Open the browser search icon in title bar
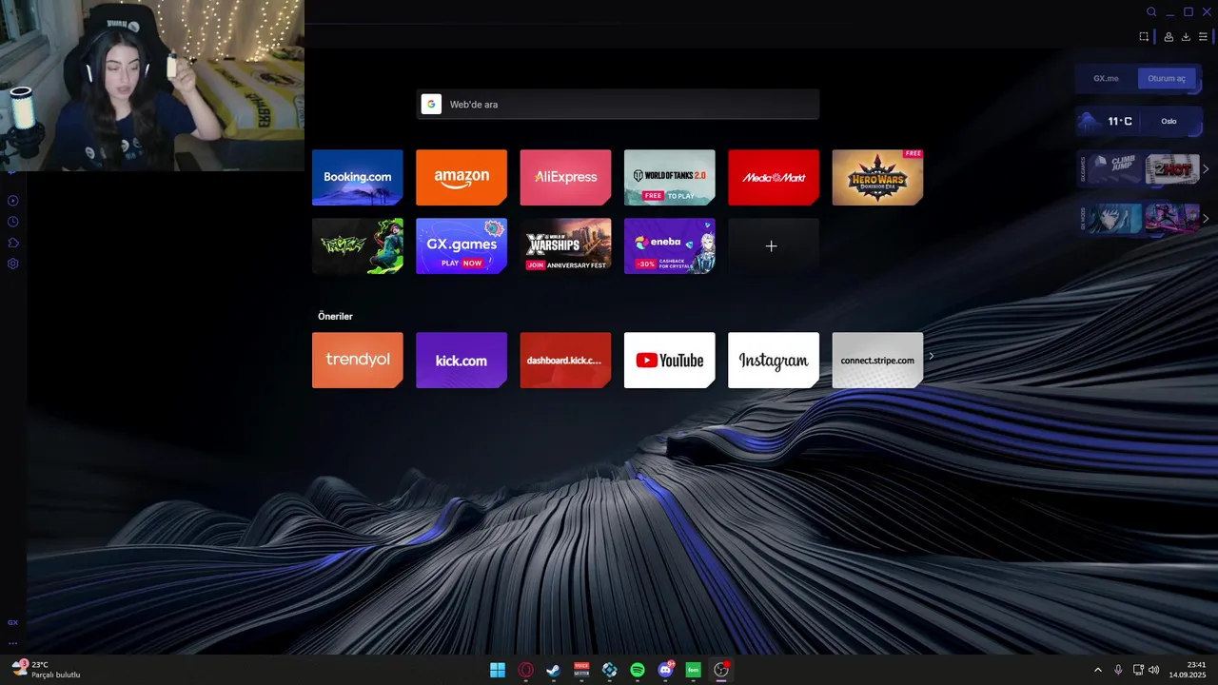This screenshot has height=685, width=1218. pyautogui.click(x=1151, y=12)
